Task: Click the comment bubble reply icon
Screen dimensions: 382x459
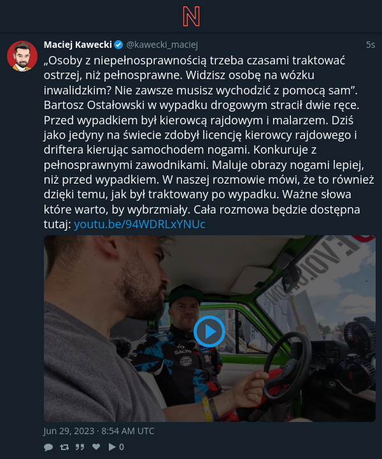Action: [48, 447]
